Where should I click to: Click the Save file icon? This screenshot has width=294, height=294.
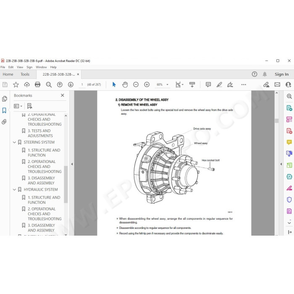(x=5, y=84)
